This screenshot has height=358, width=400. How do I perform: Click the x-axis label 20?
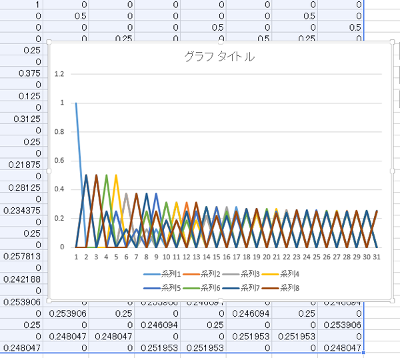pyautogui.click(x=267, y=257)
